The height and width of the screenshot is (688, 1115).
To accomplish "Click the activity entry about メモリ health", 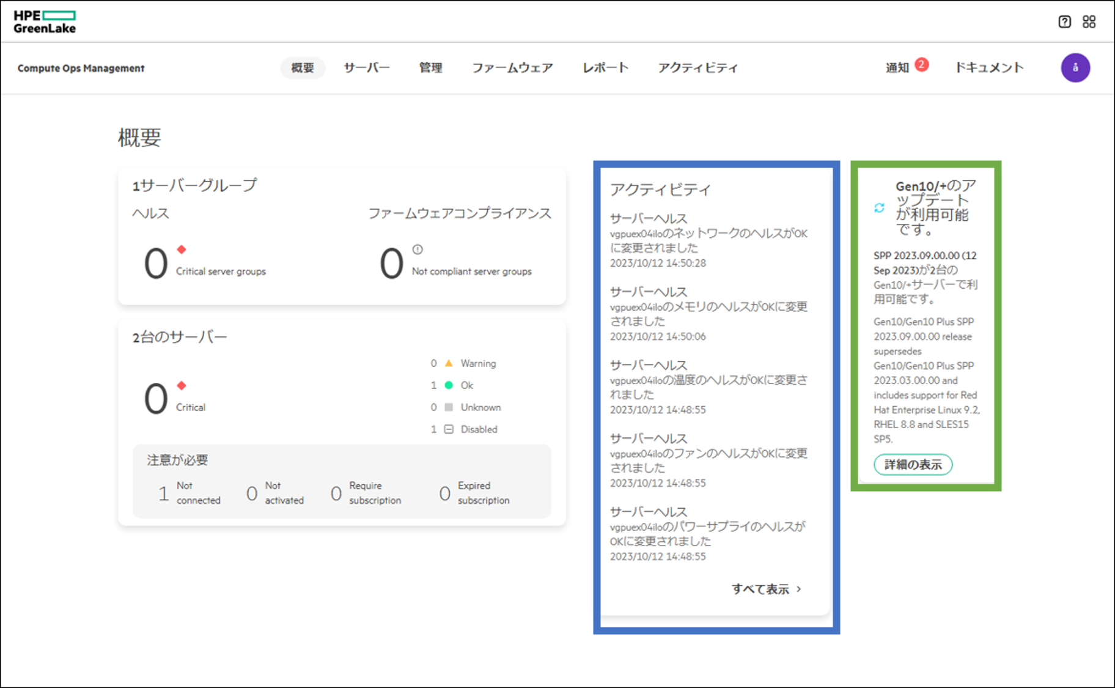I will pyautogui.click(x=708, y=314).
